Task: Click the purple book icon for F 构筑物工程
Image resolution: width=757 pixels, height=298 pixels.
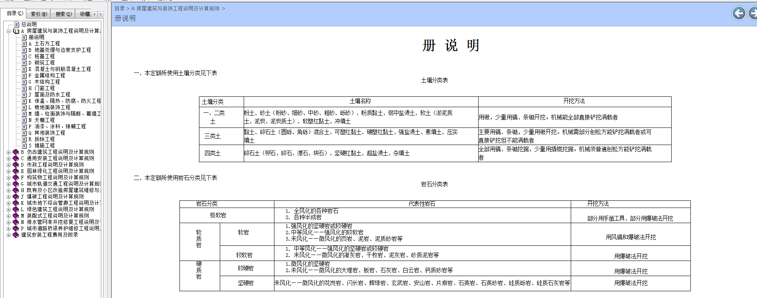Action: (16, 177)
